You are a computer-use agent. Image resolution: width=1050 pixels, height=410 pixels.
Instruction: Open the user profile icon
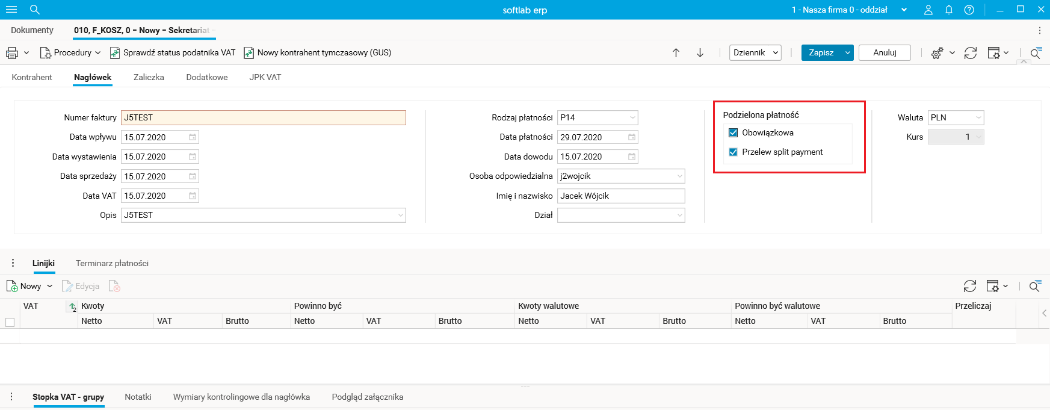(928, 10)
